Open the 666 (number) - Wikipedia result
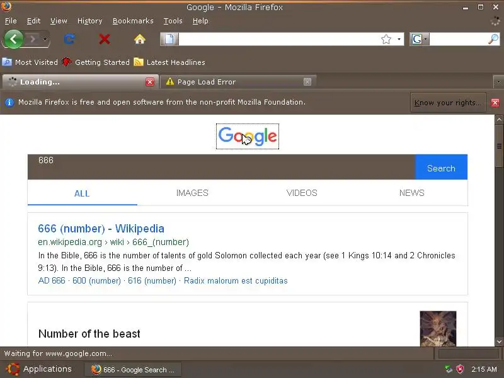 (101, 229)
